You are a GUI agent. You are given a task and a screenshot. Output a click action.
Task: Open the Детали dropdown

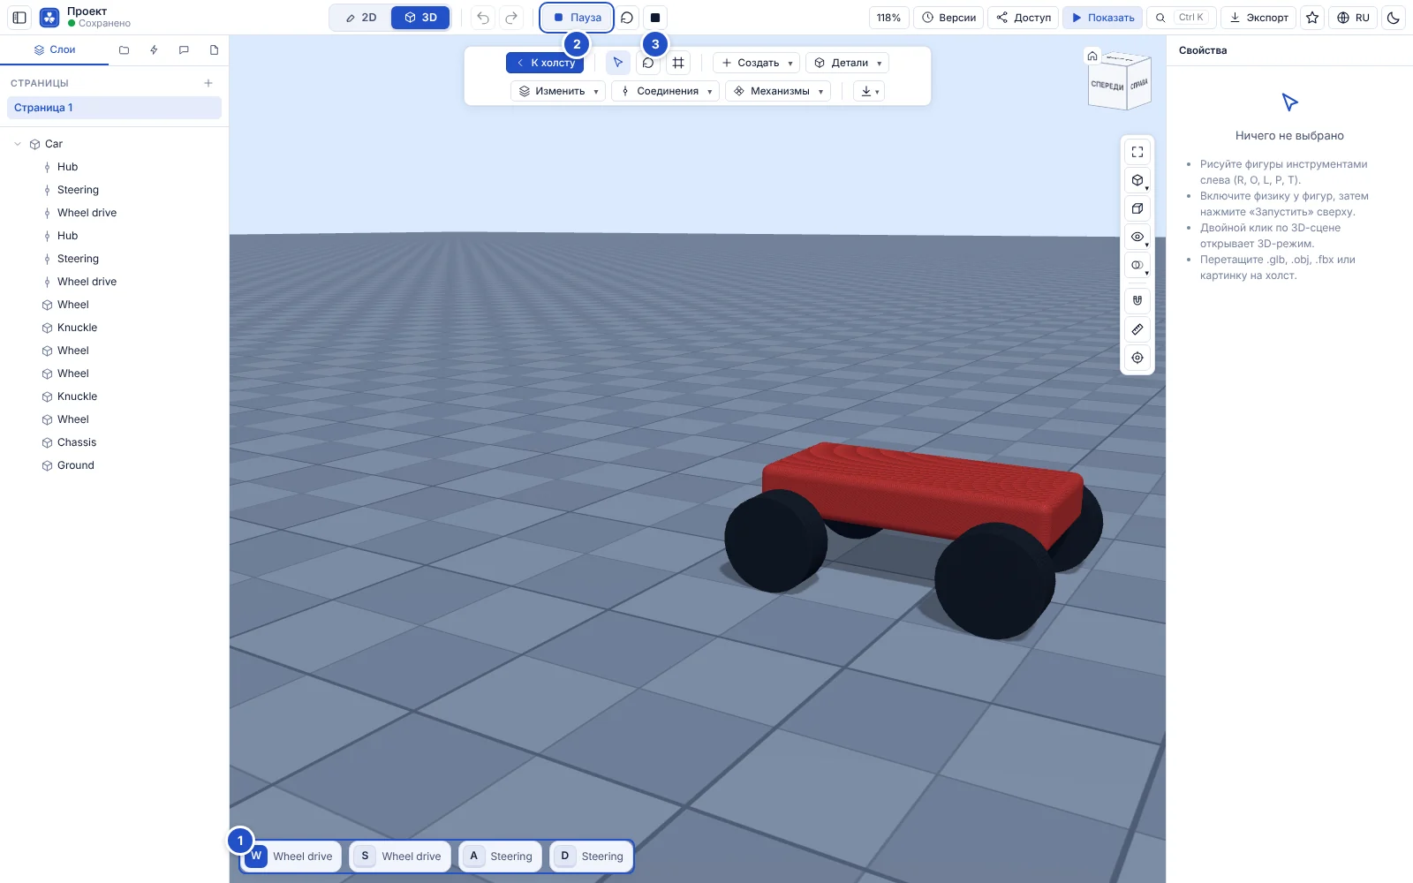[847, 63]
